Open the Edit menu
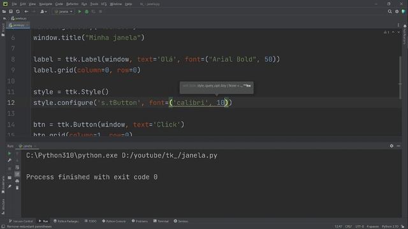Image resolution: width=408 pixels, height=229 pixels. [x=23, y=4]
